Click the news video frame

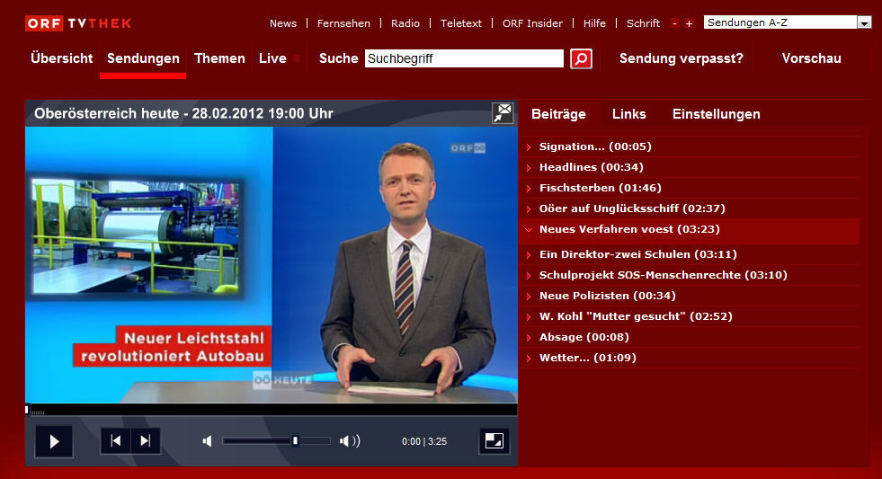272,265
